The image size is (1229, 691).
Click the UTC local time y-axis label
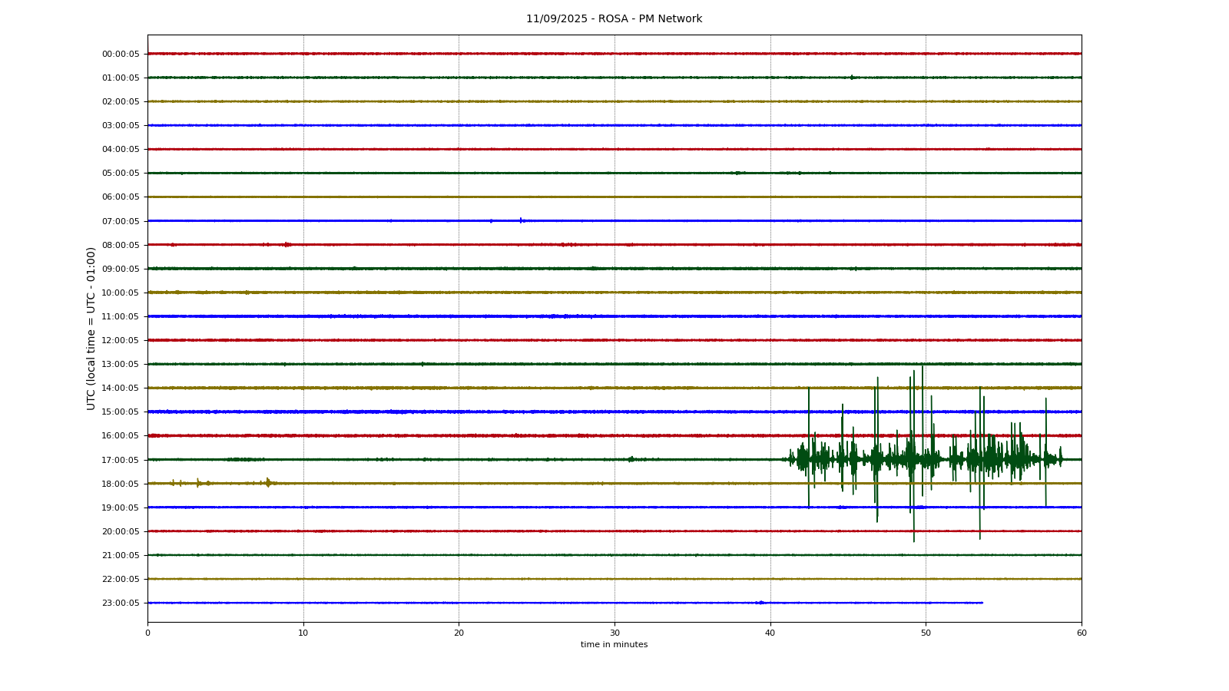[x=91, y=329]
